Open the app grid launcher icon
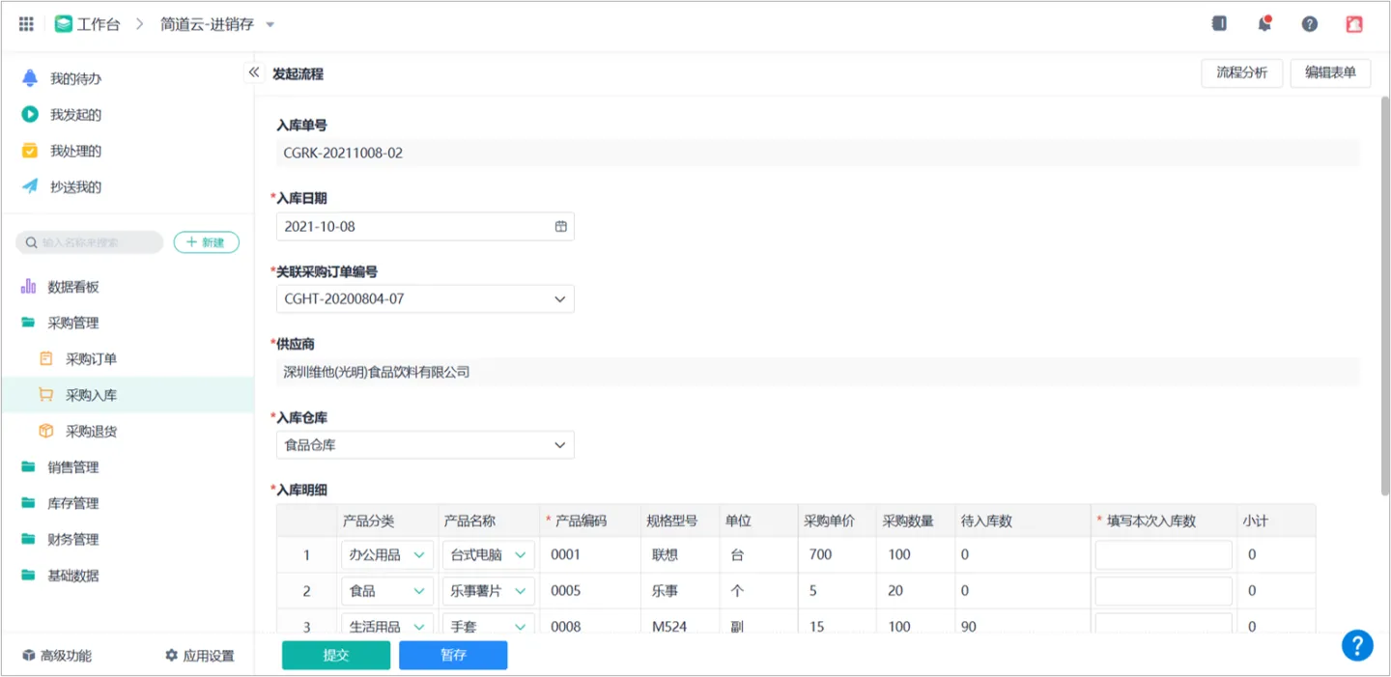 26,24
